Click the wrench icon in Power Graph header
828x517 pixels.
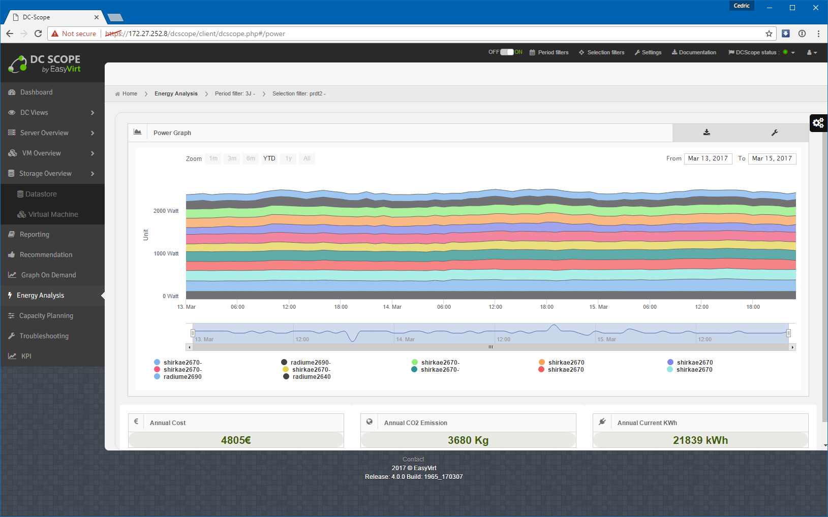774,133
